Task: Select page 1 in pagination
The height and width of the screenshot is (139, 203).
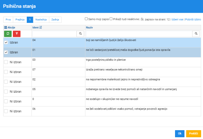Action: [30, 20]
